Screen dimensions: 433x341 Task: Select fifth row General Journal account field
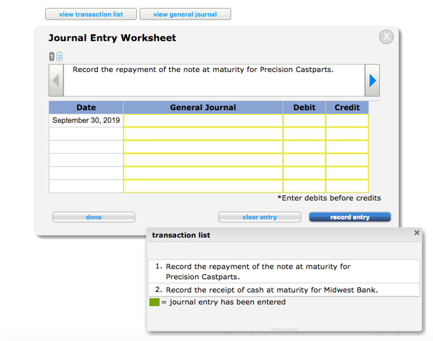click(203, 173)
